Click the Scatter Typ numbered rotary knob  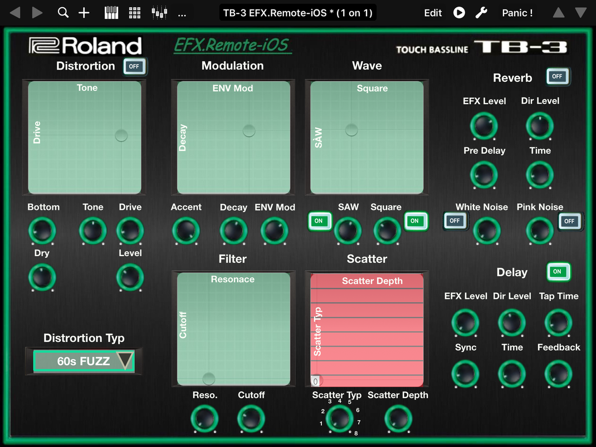coord(340,419)
